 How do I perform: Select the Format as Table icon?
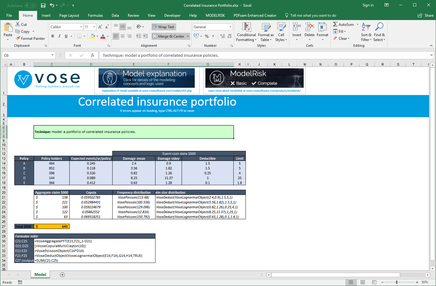pyautogui.click(x=266, y=32)
